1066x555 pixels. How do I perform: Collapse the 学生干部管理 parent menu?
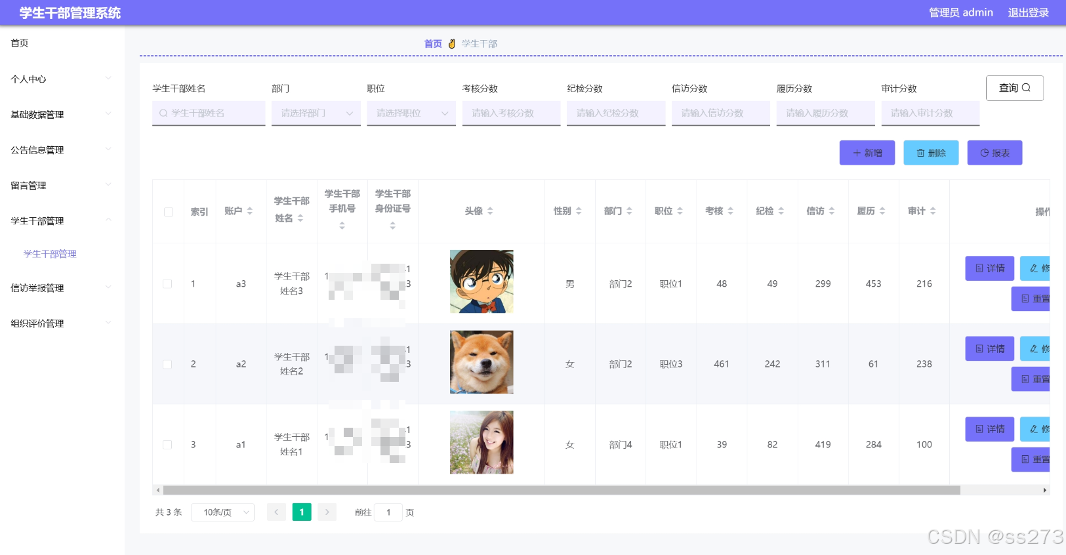tap(62, 220)
